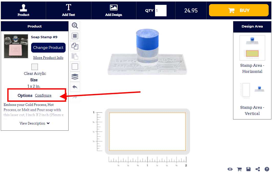This screenshot has width=273, height=176.
Task: Click the shopping cart icon at bottom right
Action: click(239, 169)
